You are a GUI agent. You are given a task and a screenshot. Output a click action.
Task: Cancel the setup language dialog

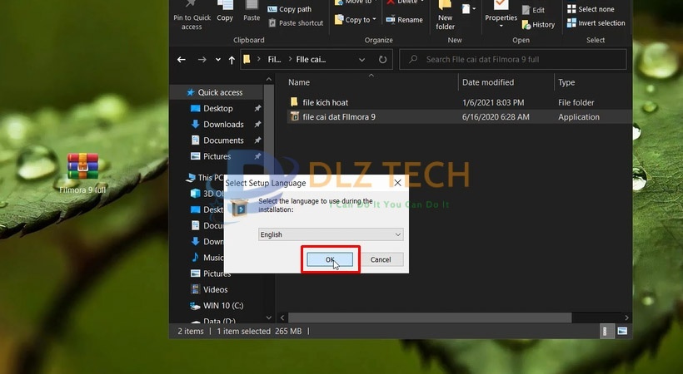pos(380,259)
